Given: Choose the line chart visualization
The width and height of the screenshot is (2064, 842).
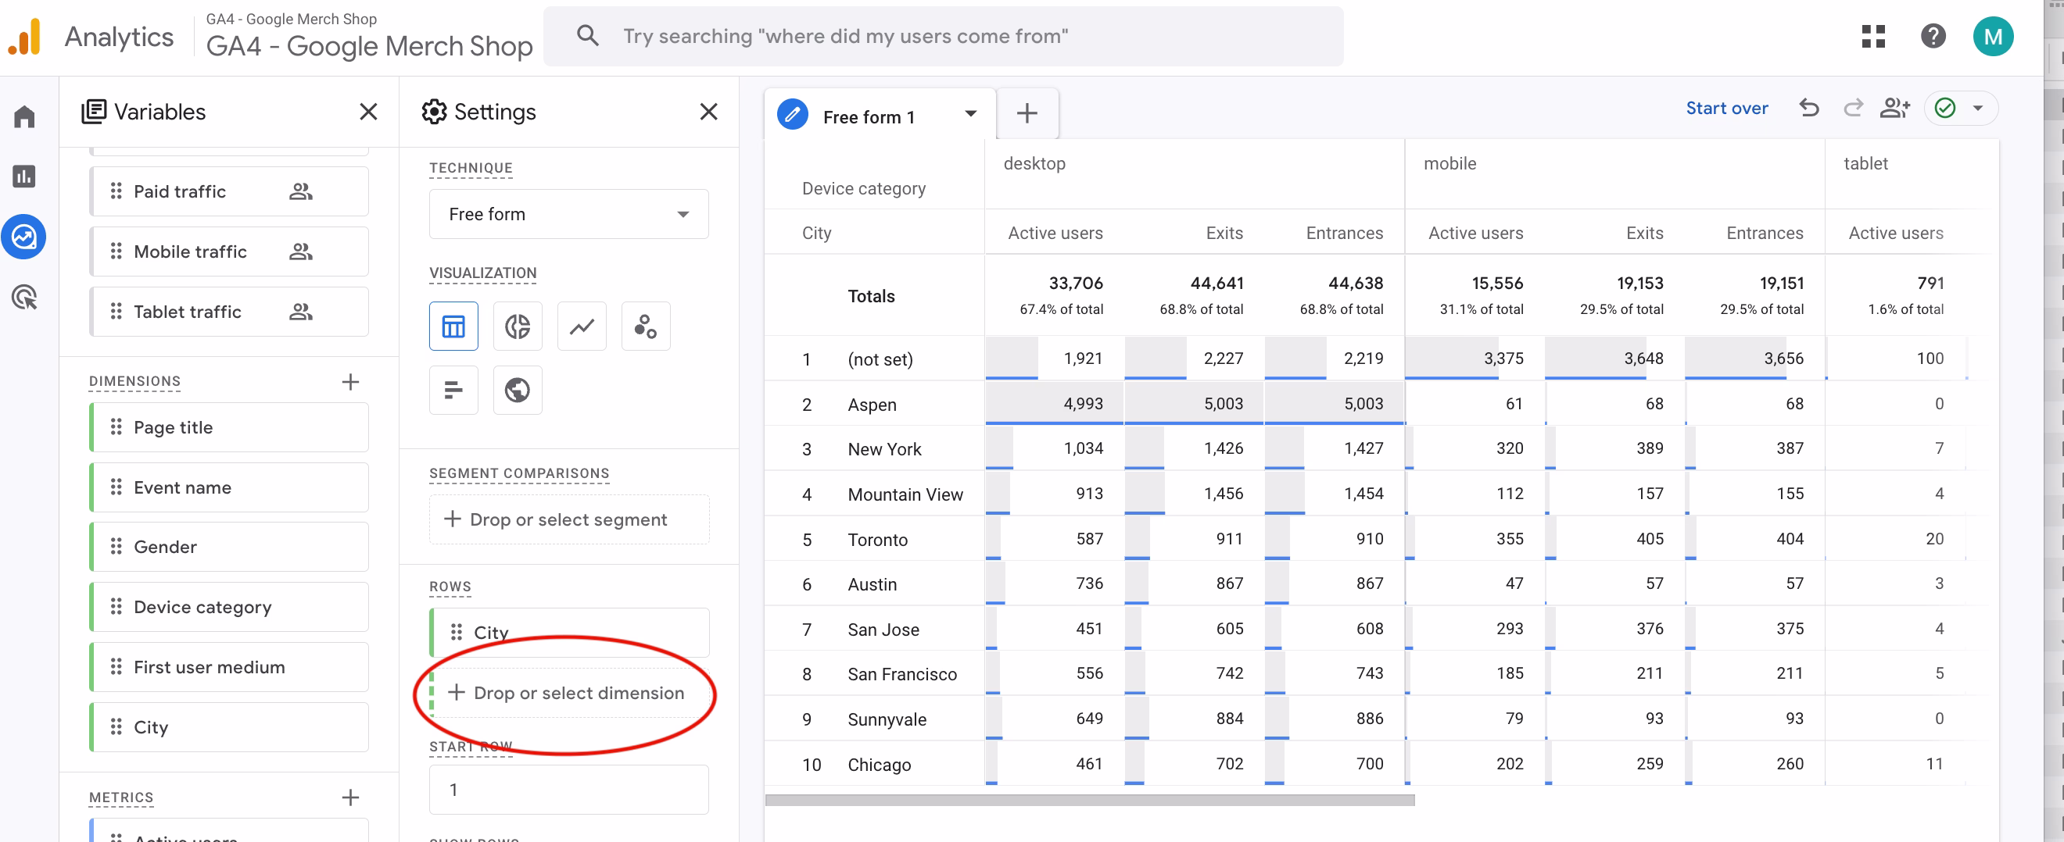Looking at the screenshot, I should 582,326.
